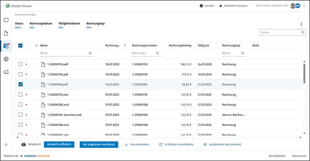This screenshot has height=161, width=310.
Task: Click Als ungelesen markieren button
Action: tap(99, 144)
